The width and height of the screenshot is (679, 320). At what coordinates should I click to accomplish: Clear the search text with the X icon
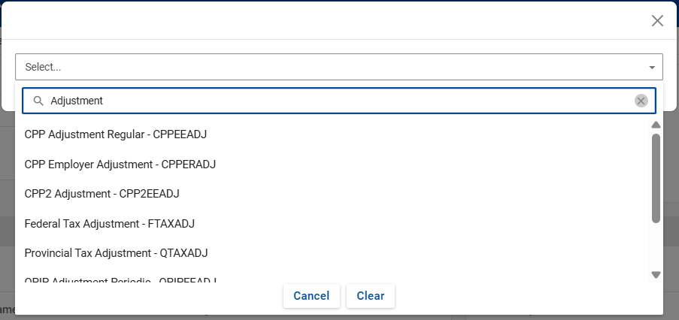(x=641, y=101)
